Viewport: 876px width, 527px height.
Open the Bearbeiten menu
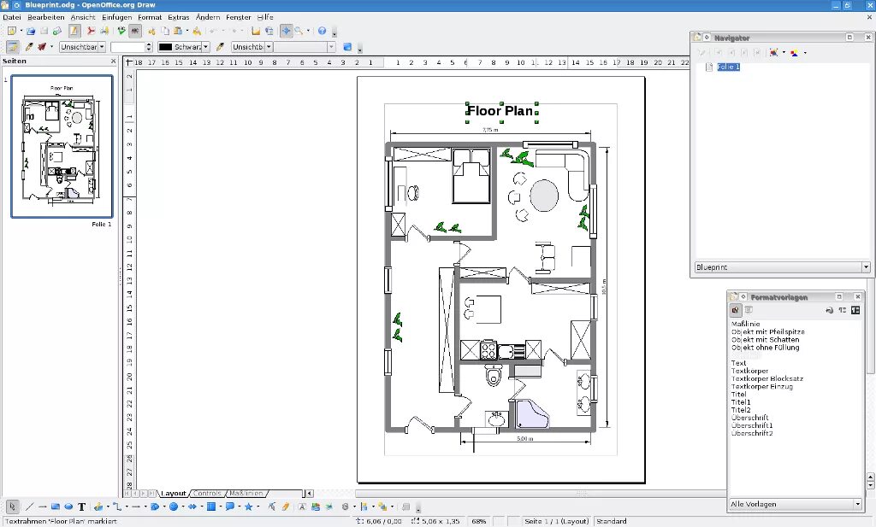46,17
